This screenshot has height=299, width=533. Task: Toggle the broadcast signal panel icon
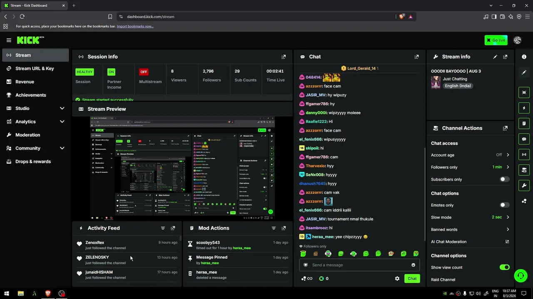(524, 154)
